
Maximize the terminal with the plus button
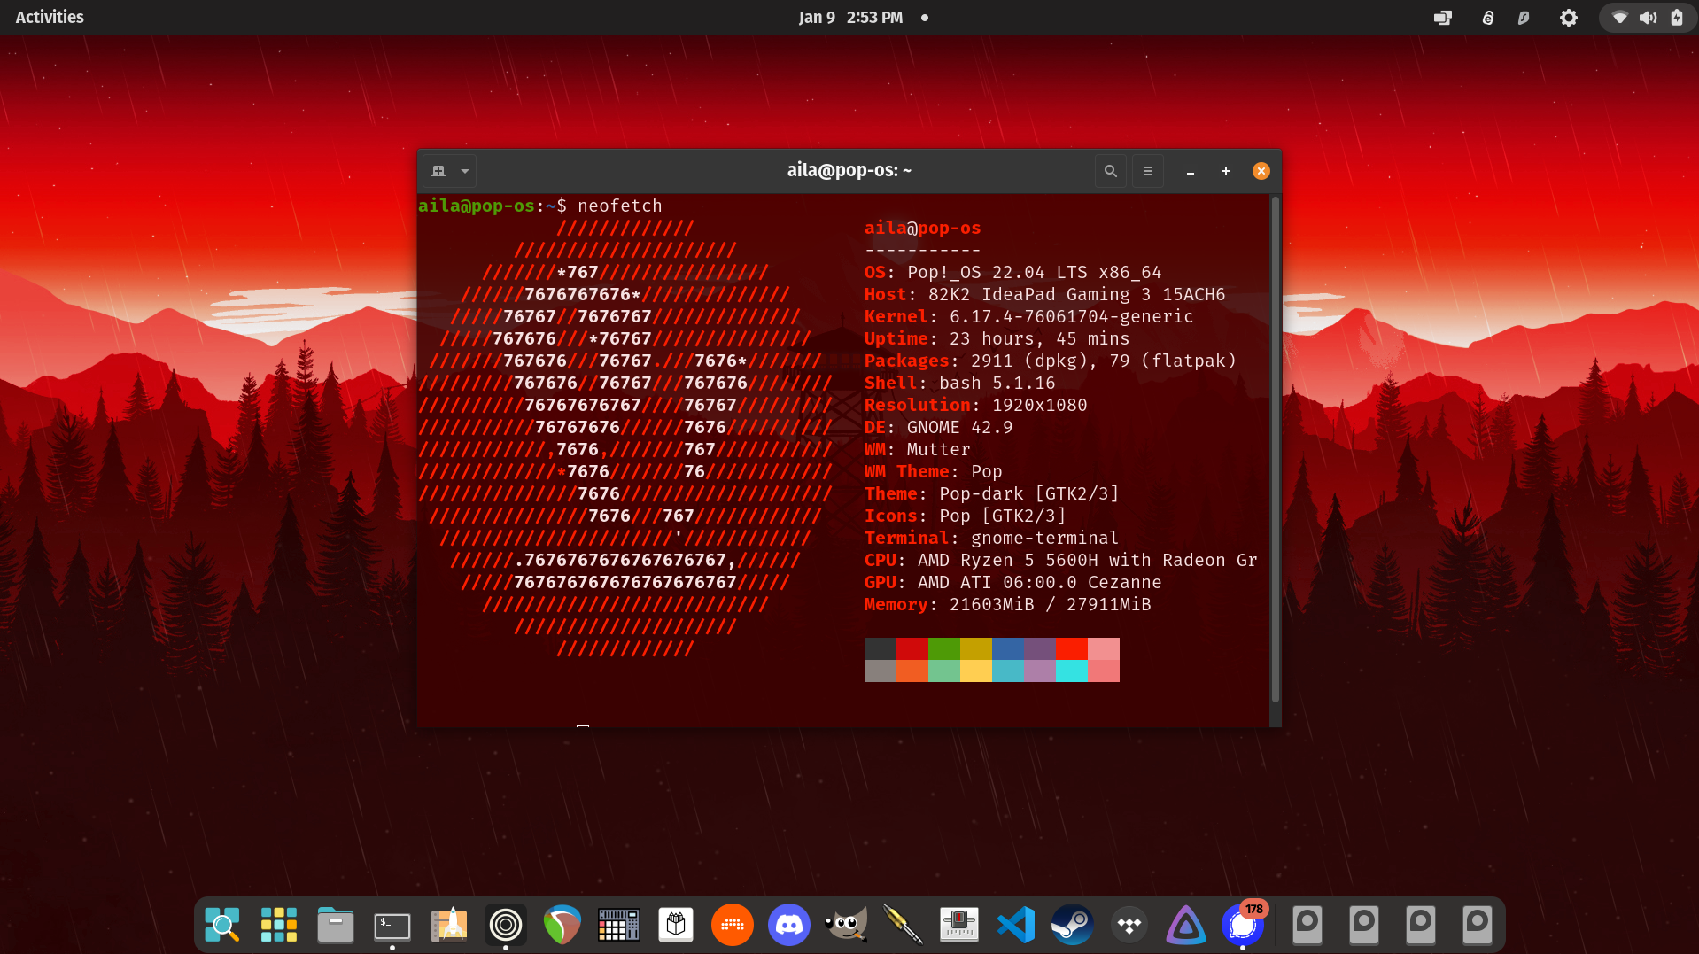coord(1226,171)
